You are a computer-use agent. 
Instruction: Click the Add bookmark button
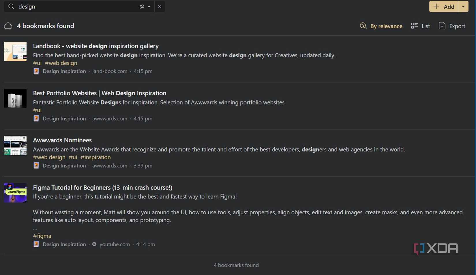pos(444,6)
